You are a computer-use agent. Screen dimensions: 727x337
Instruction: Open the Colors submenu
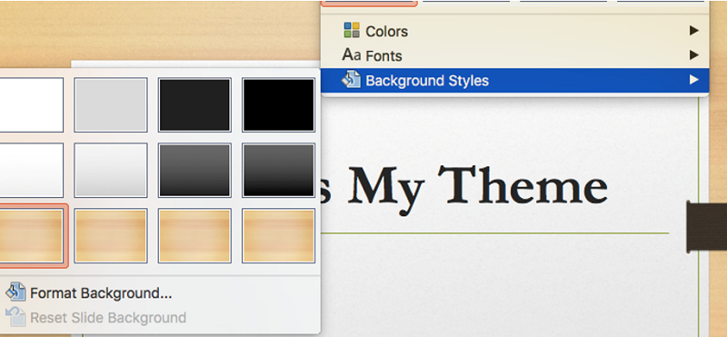(514, 31)
